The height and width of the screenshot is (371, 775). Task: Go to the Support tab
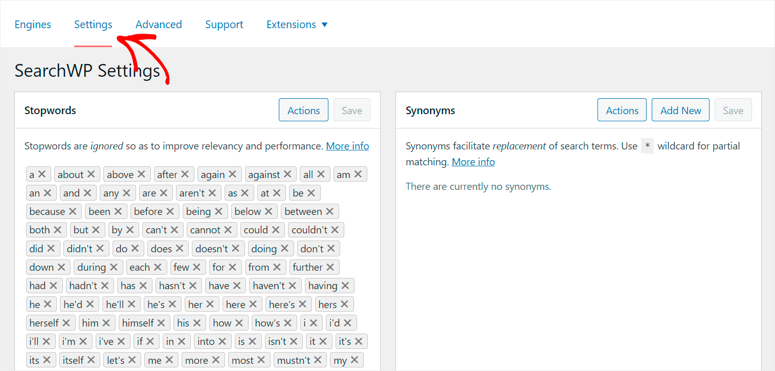coord(224,25)
